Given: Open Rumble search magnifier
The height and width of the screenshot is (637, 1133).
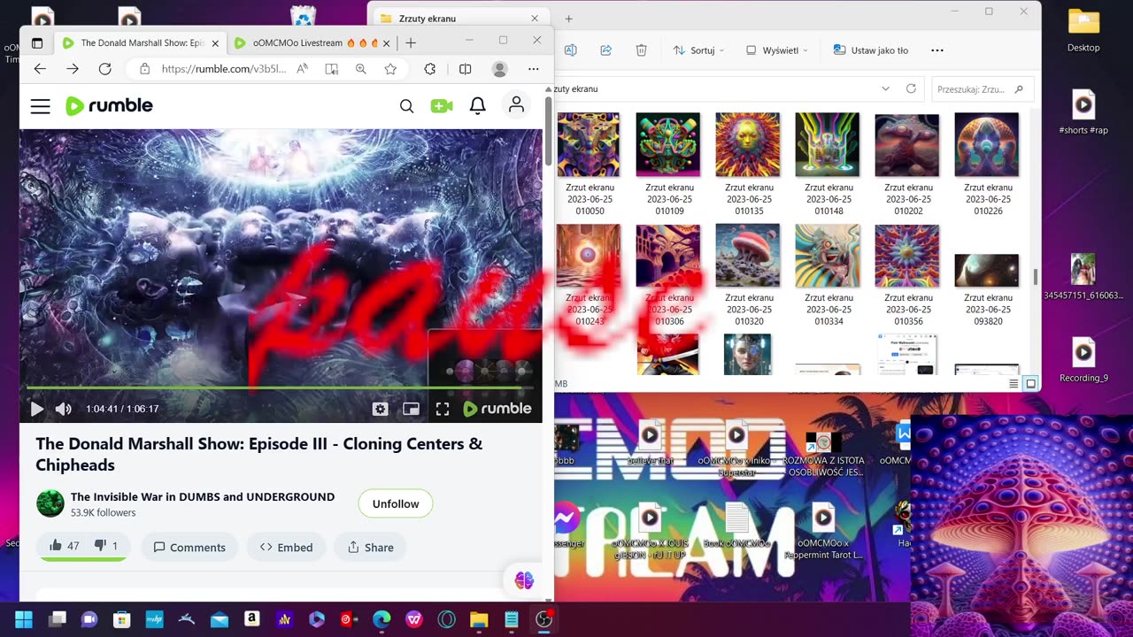Looking at the screenshot, I should [x=406, y=106].
